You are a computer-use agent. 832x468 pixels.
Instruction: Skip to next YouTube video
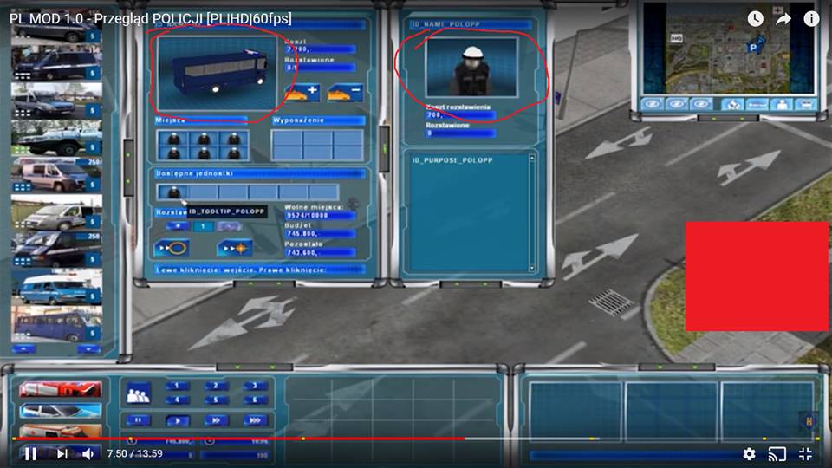(62, 453)
